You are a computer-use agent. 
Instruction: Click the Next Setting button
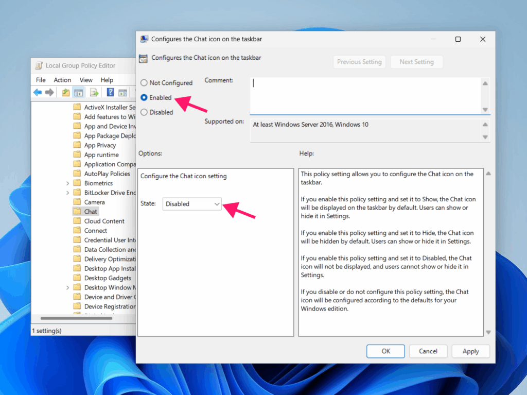click(416, 62)
